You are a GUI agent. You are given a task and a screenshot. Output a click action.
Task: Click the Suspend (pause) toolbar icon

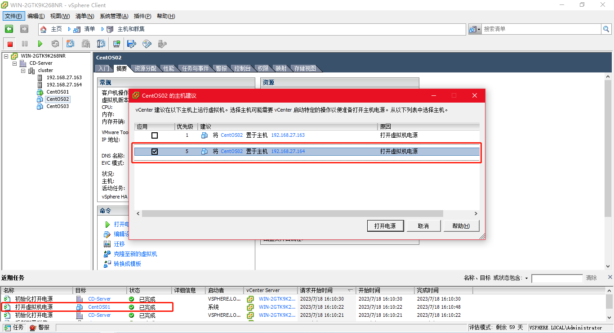click(x=25, y=44)
